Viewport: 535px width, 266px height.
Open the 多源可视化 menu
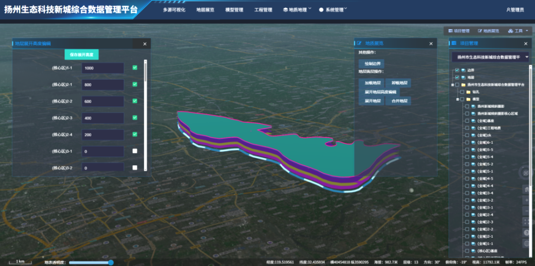[174, 9]
